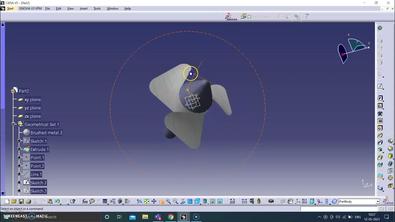
Task: Expand the Extrude.1 tree node
Action: (19, 149)
